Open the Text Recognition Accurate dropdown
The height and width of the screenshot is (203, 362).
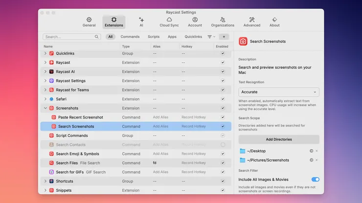pyautogui.click(x=279, y=92)
